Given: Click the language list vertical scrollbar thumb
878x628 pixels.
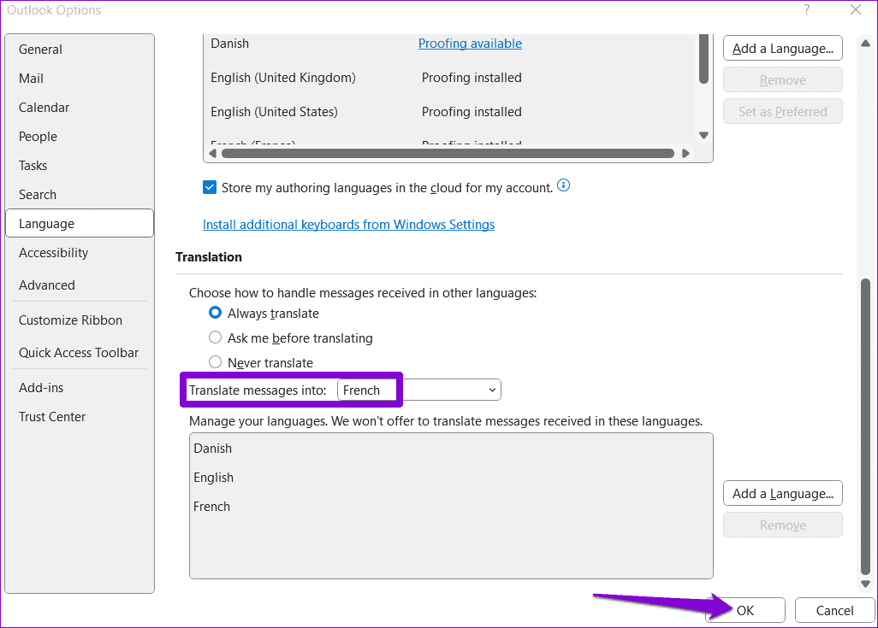Looking at the screenshot, I should 704,58.
